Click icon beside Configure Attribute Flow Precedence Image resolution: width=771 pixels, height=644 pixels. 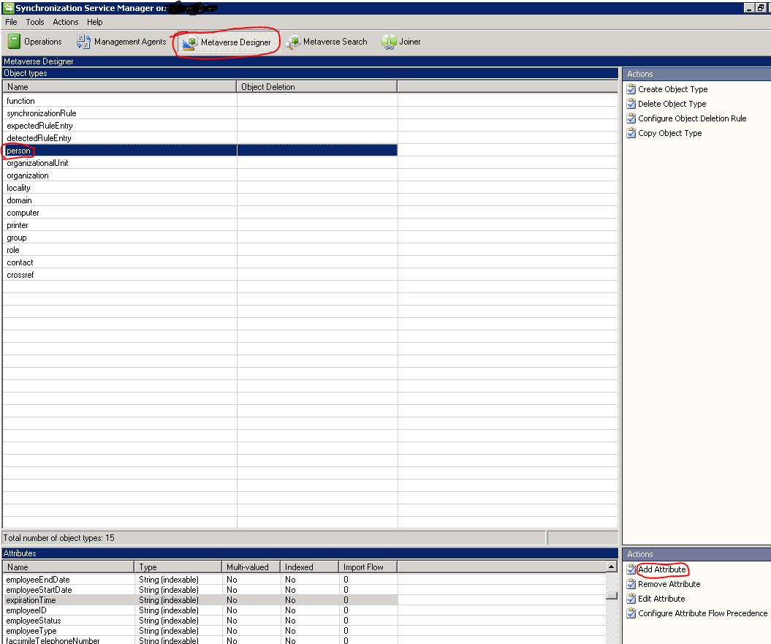click(x=631, y=613)
